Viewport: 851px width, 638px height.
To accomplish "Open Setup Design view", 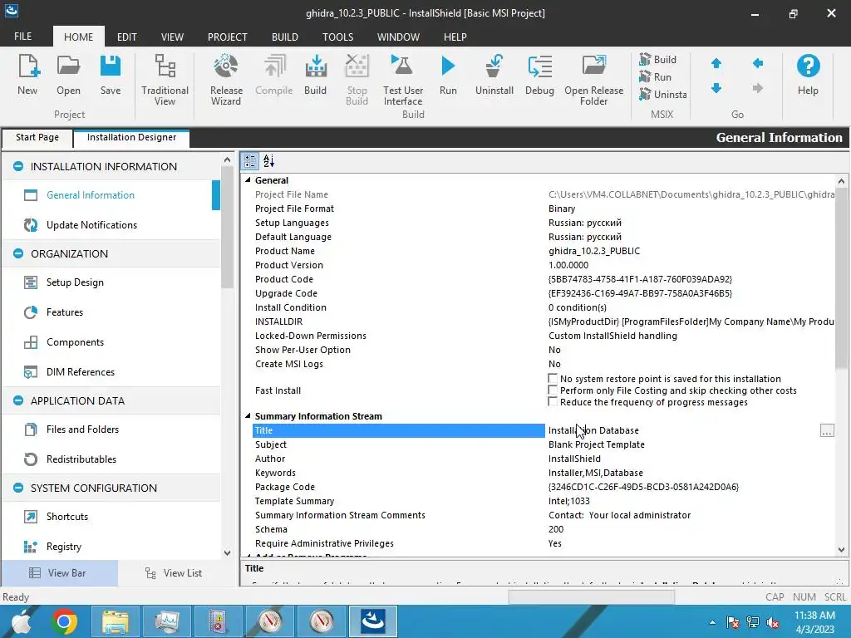I will 75,282.
